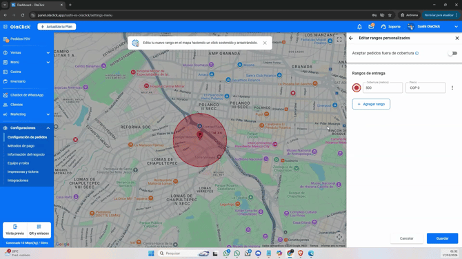Select Métodos de pago

21,146
